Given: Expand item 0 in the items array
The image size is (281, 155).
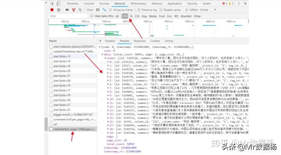Looking at the screenshot, I should [x=108, y=62].
